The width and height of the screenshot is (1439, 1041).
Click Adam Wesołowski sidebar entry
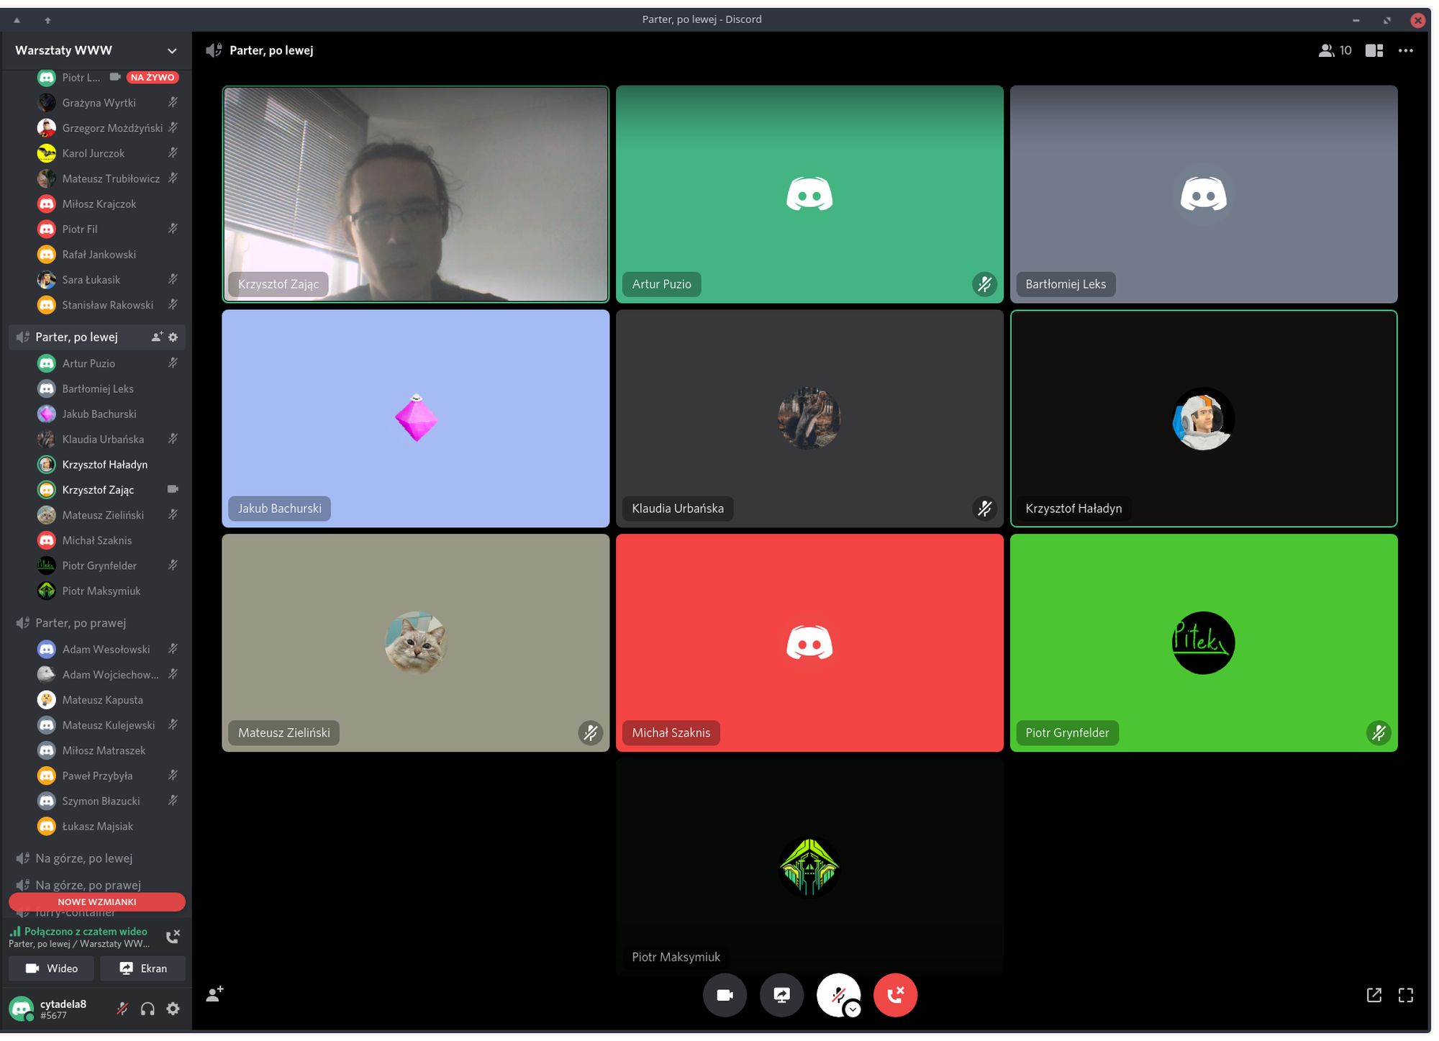[x=108, y=650]
